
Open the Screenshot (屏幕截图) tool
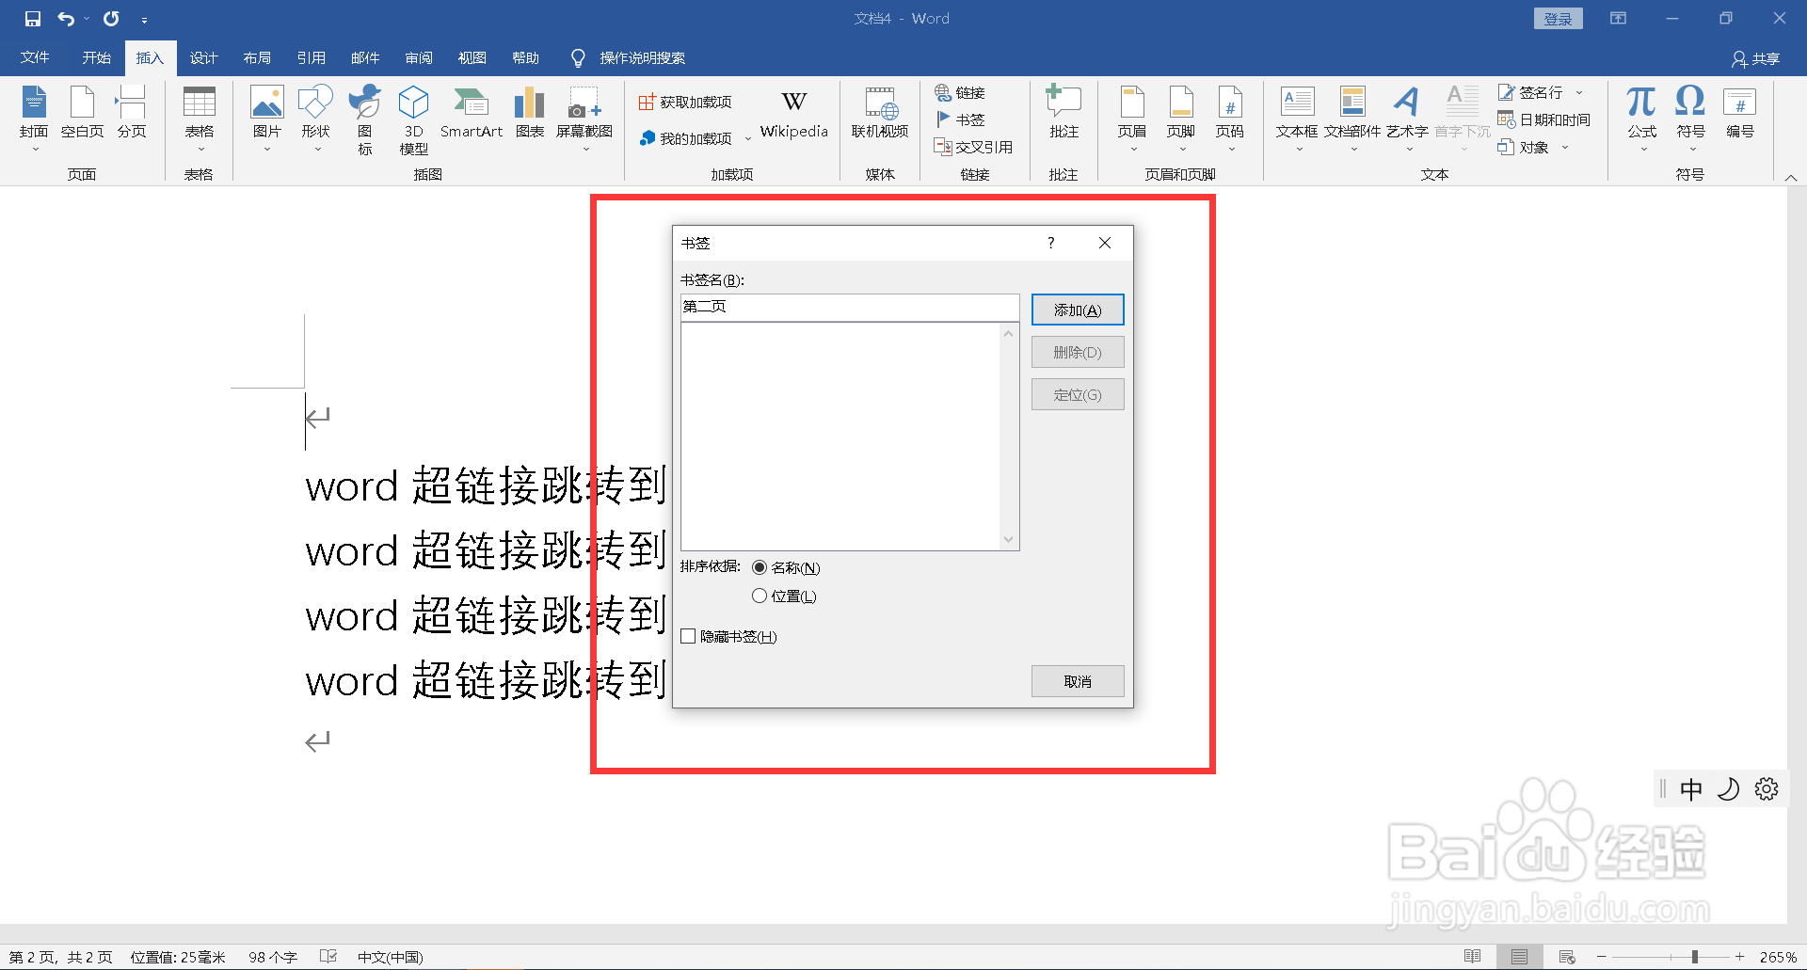pyautogui.click(x=584, y=119)
